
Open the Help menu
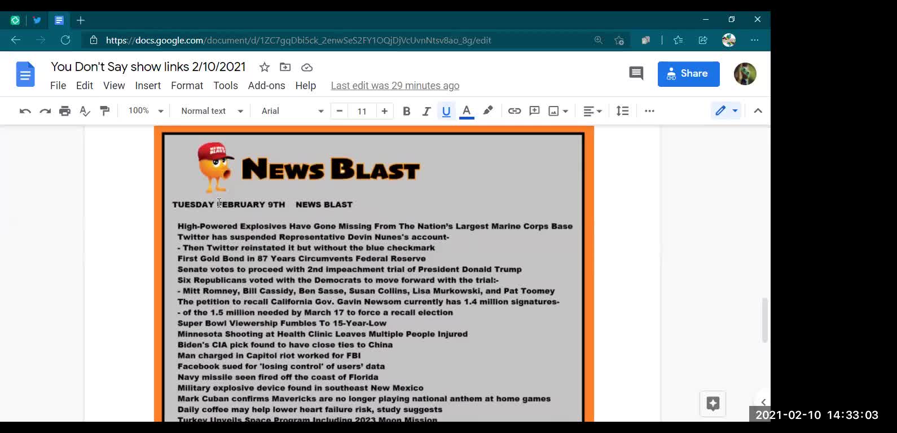point(306,86)
